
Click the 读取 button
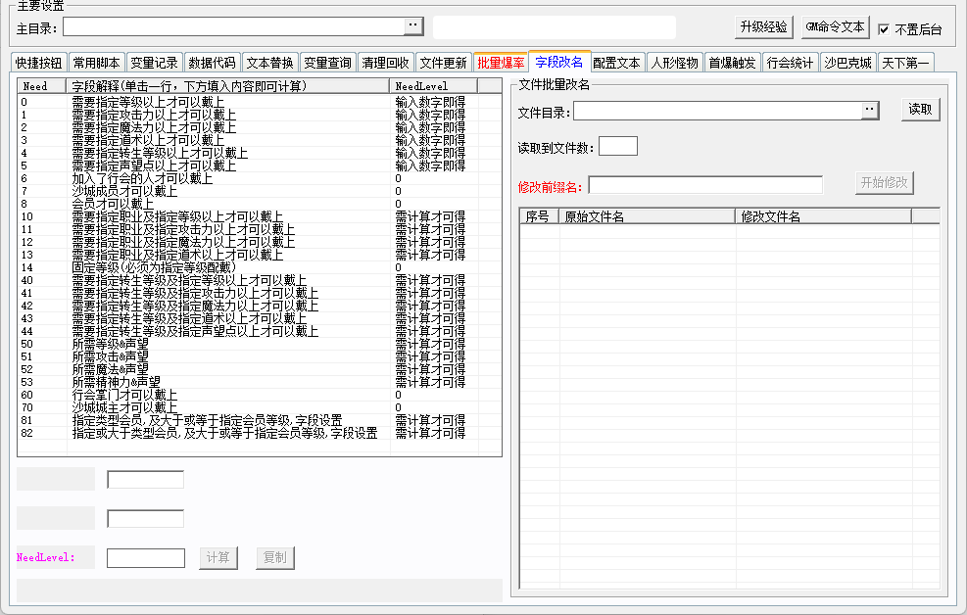[920, 110]
